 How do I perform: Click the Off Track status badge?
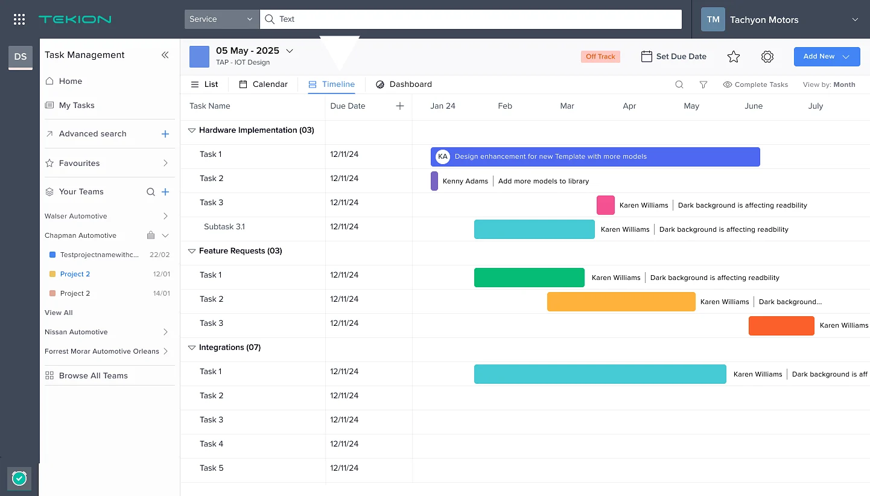click(x=600, y=57)
